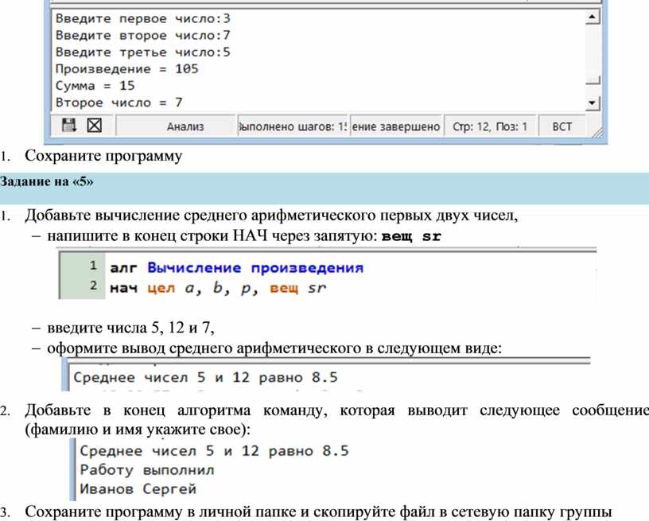Viewport: 649px width, 521px height.
Task: Click the алг keyword in code line 1
Action: (x=123, y=267)
